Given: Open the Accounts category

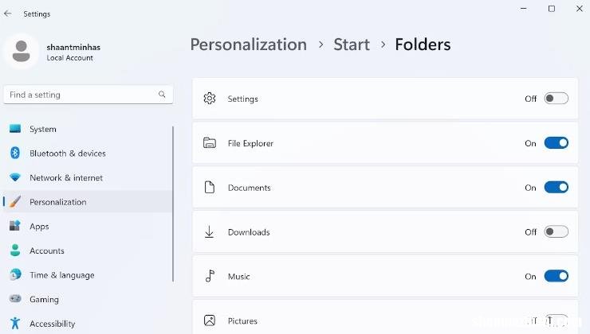Looking at the screenshot, I should click(88, 250).
